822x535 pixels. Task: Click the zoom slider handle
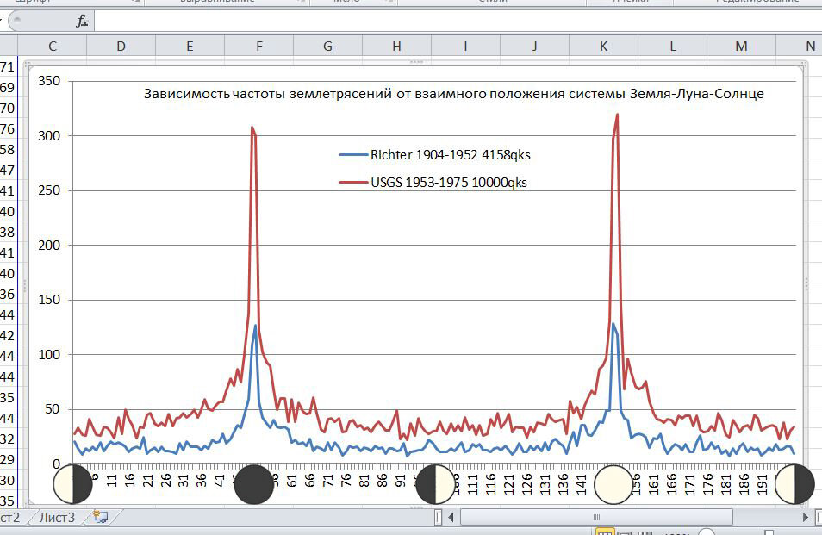point(769,532)
